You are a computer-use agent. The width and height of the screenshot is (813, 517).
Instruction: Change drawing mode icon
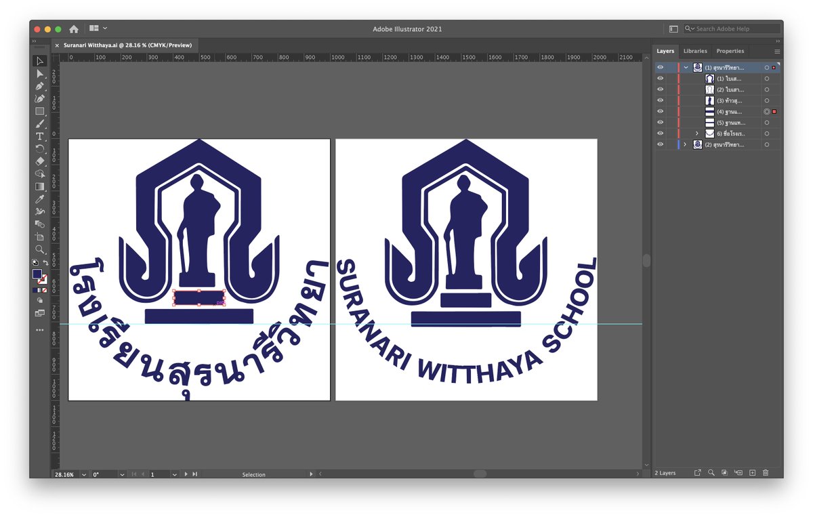[40, 300]
